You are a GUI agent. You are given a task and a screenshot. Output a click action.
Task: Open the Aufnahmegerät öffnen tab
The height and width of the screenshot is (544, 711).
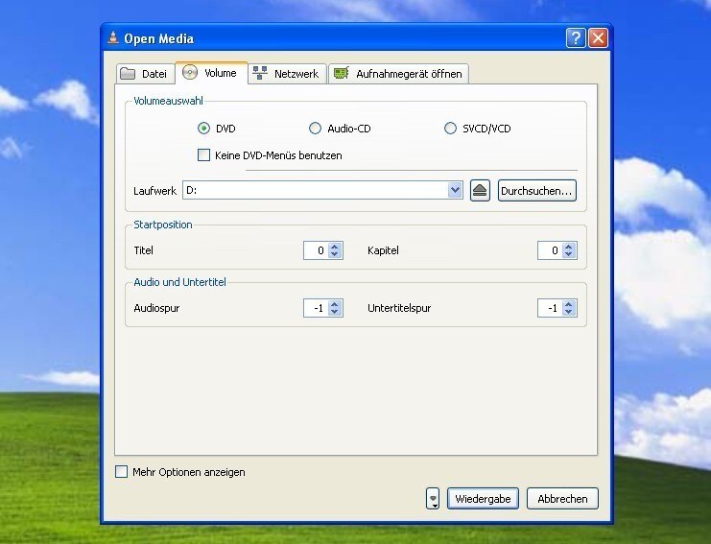(x=398, y=74)
